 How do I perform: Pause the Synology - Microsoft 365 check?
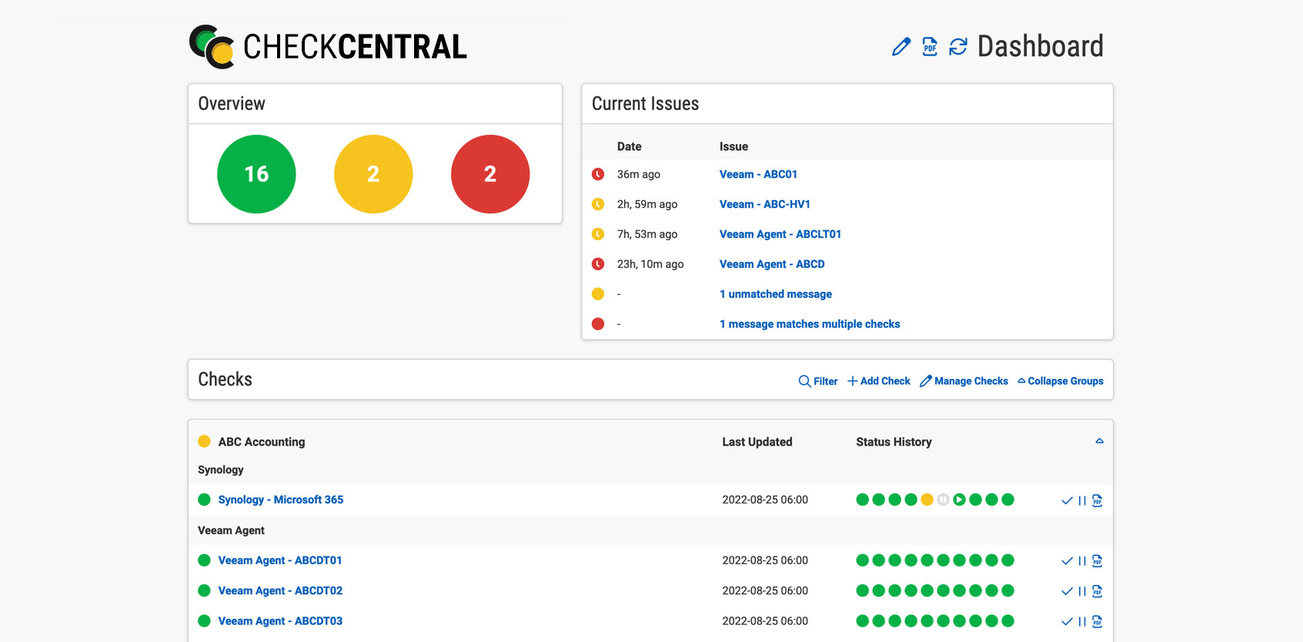click(x=1082, y=500)
